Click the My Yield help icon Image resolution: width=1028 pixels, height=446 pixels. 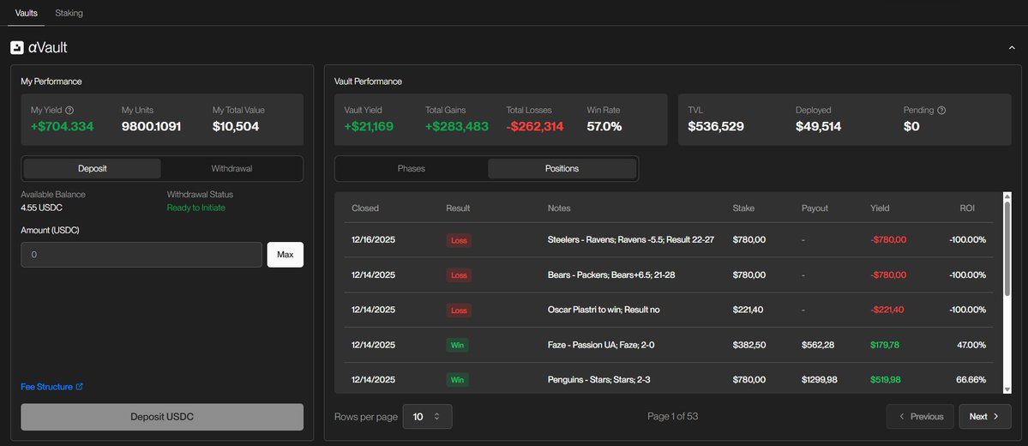70,110
